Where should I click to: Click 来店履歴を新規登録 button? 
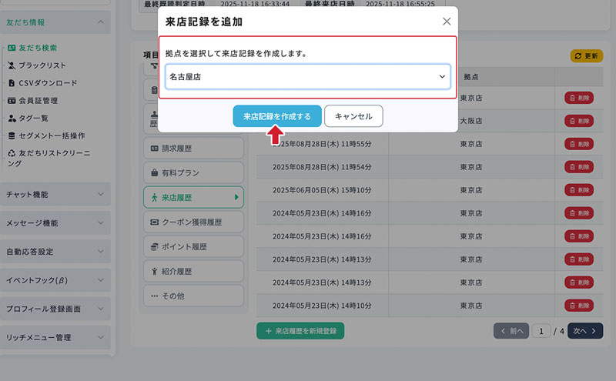click(x=300, y=331)
